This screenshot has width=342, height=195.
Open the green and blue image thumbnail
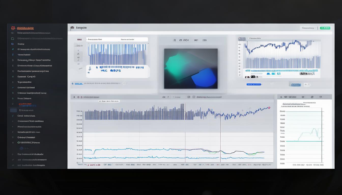tap(191, 69)
